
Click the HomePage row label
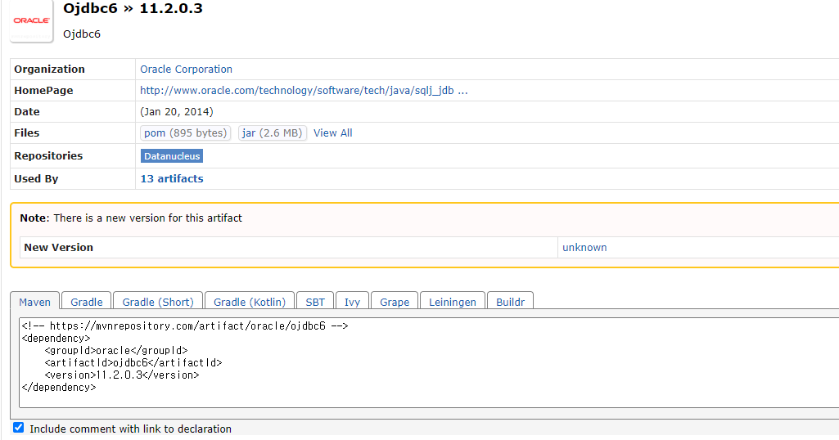43,90
